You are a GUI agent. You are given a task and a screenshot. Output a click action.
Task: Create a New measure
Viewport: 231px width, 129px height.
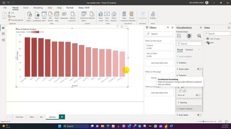tap(124, 16)
